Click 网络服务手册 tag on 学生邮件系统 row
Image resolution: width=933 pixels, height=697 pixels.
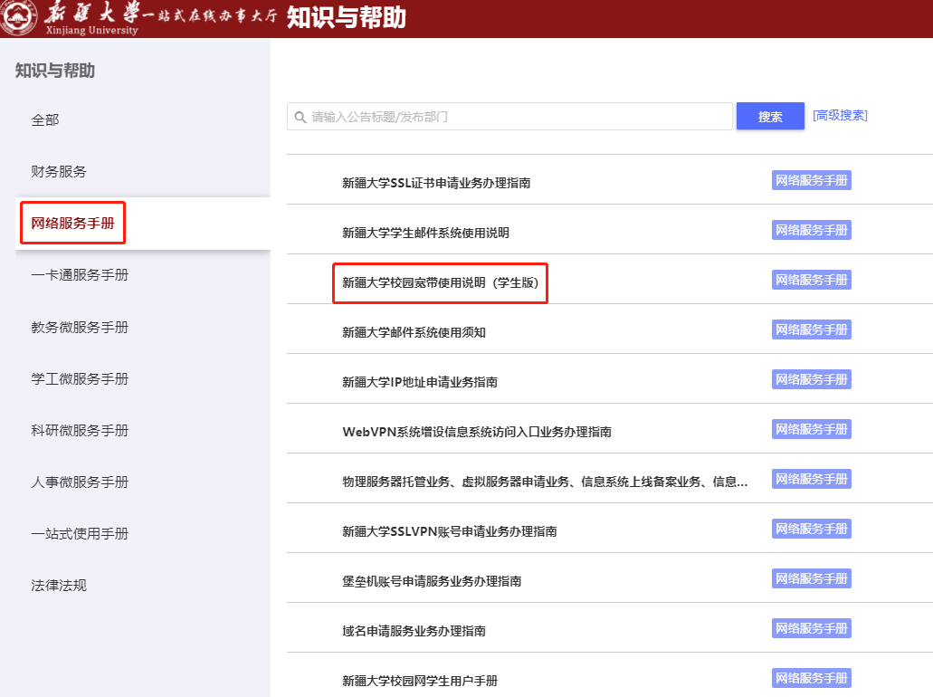[812, 230]
